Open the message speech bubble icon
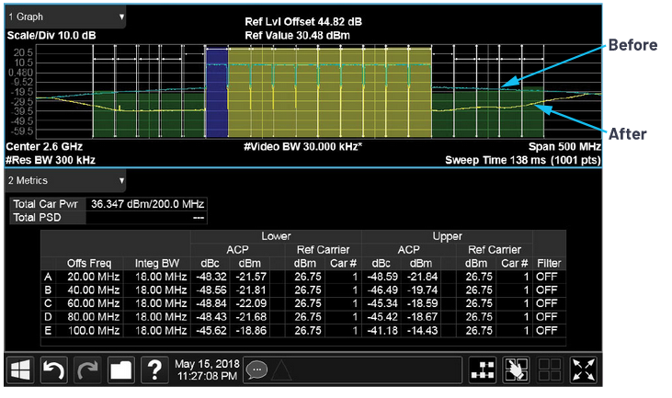The width and height of the screenshot is (672, 398). [x=256, y=370]
